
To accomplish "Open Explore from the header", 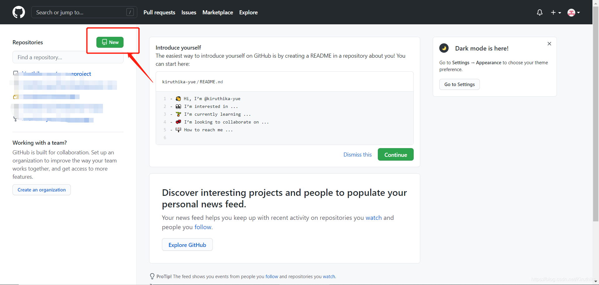I will [248, 12].
